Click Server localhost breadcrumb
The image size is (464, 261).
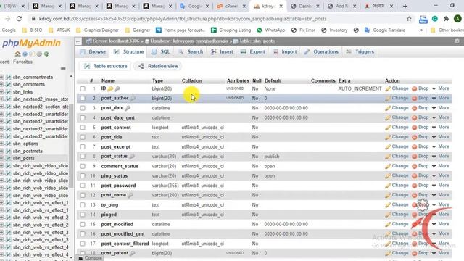pyautogui.click(x=115, y=41)
